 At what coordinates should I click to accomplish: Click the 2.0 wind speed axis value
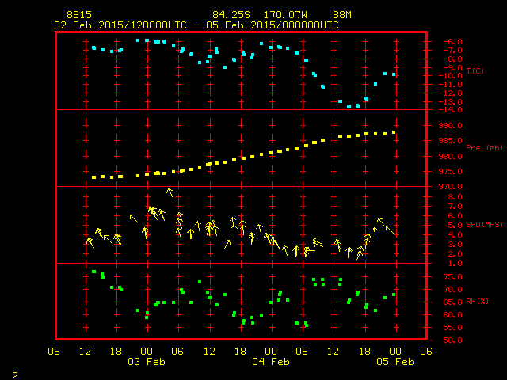tap(455, 254)
